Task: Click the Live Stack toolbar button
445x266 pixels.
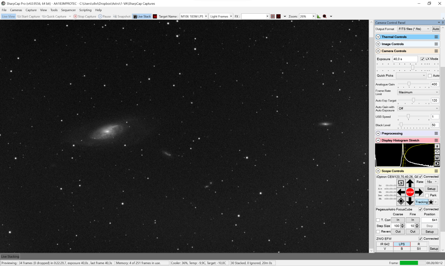Action: click(142, 16)
